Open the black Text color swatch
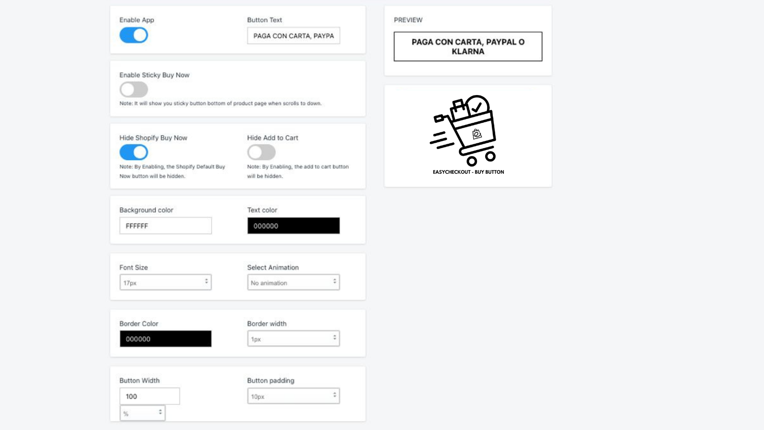This screenshot has height=430, width=764. click(293, 226)
